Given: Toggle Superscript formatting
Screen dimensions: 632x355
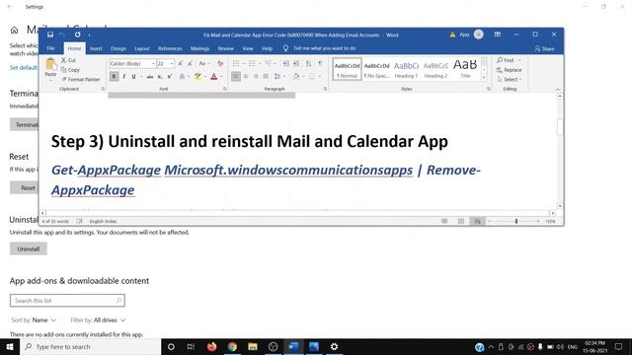Looking at the screenshot, I should pos(169,77).
